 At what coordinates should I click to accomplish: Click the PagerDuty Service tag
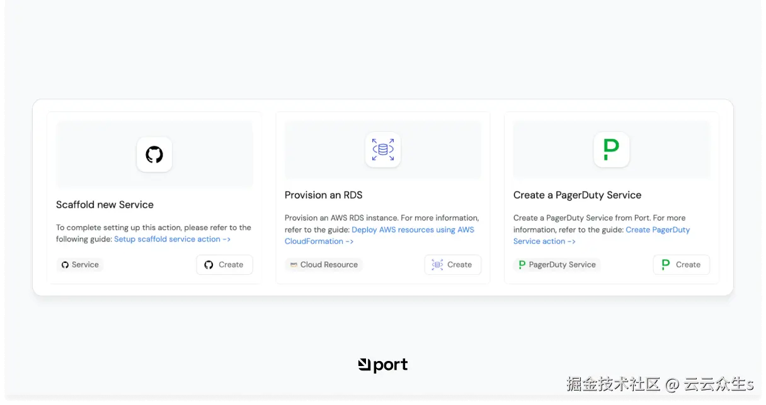tap(557, 265)
